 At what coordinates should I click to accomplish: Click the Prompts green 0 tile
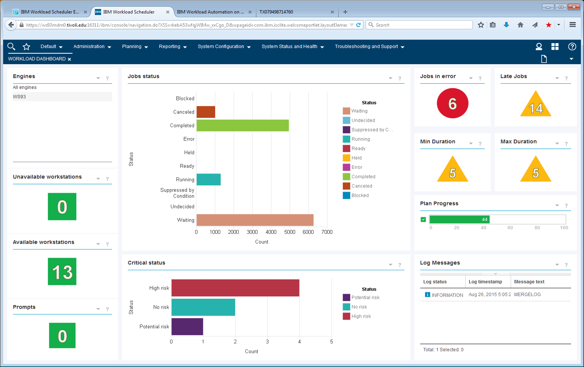coord(62,336)
